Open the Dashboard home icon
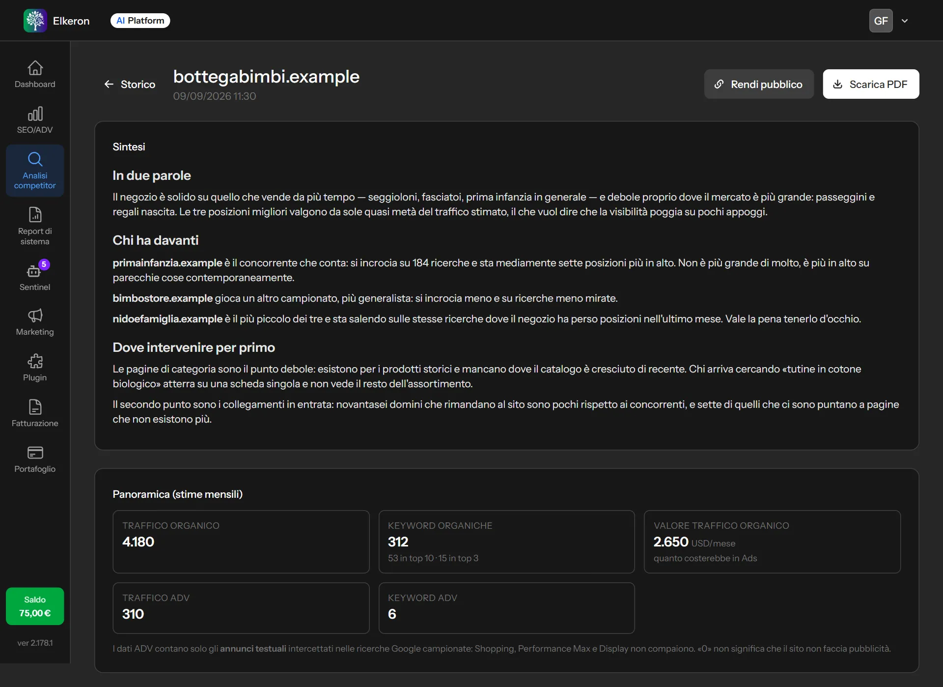The height and width of the screenshot is (687, 943). (x=35, y=67)
